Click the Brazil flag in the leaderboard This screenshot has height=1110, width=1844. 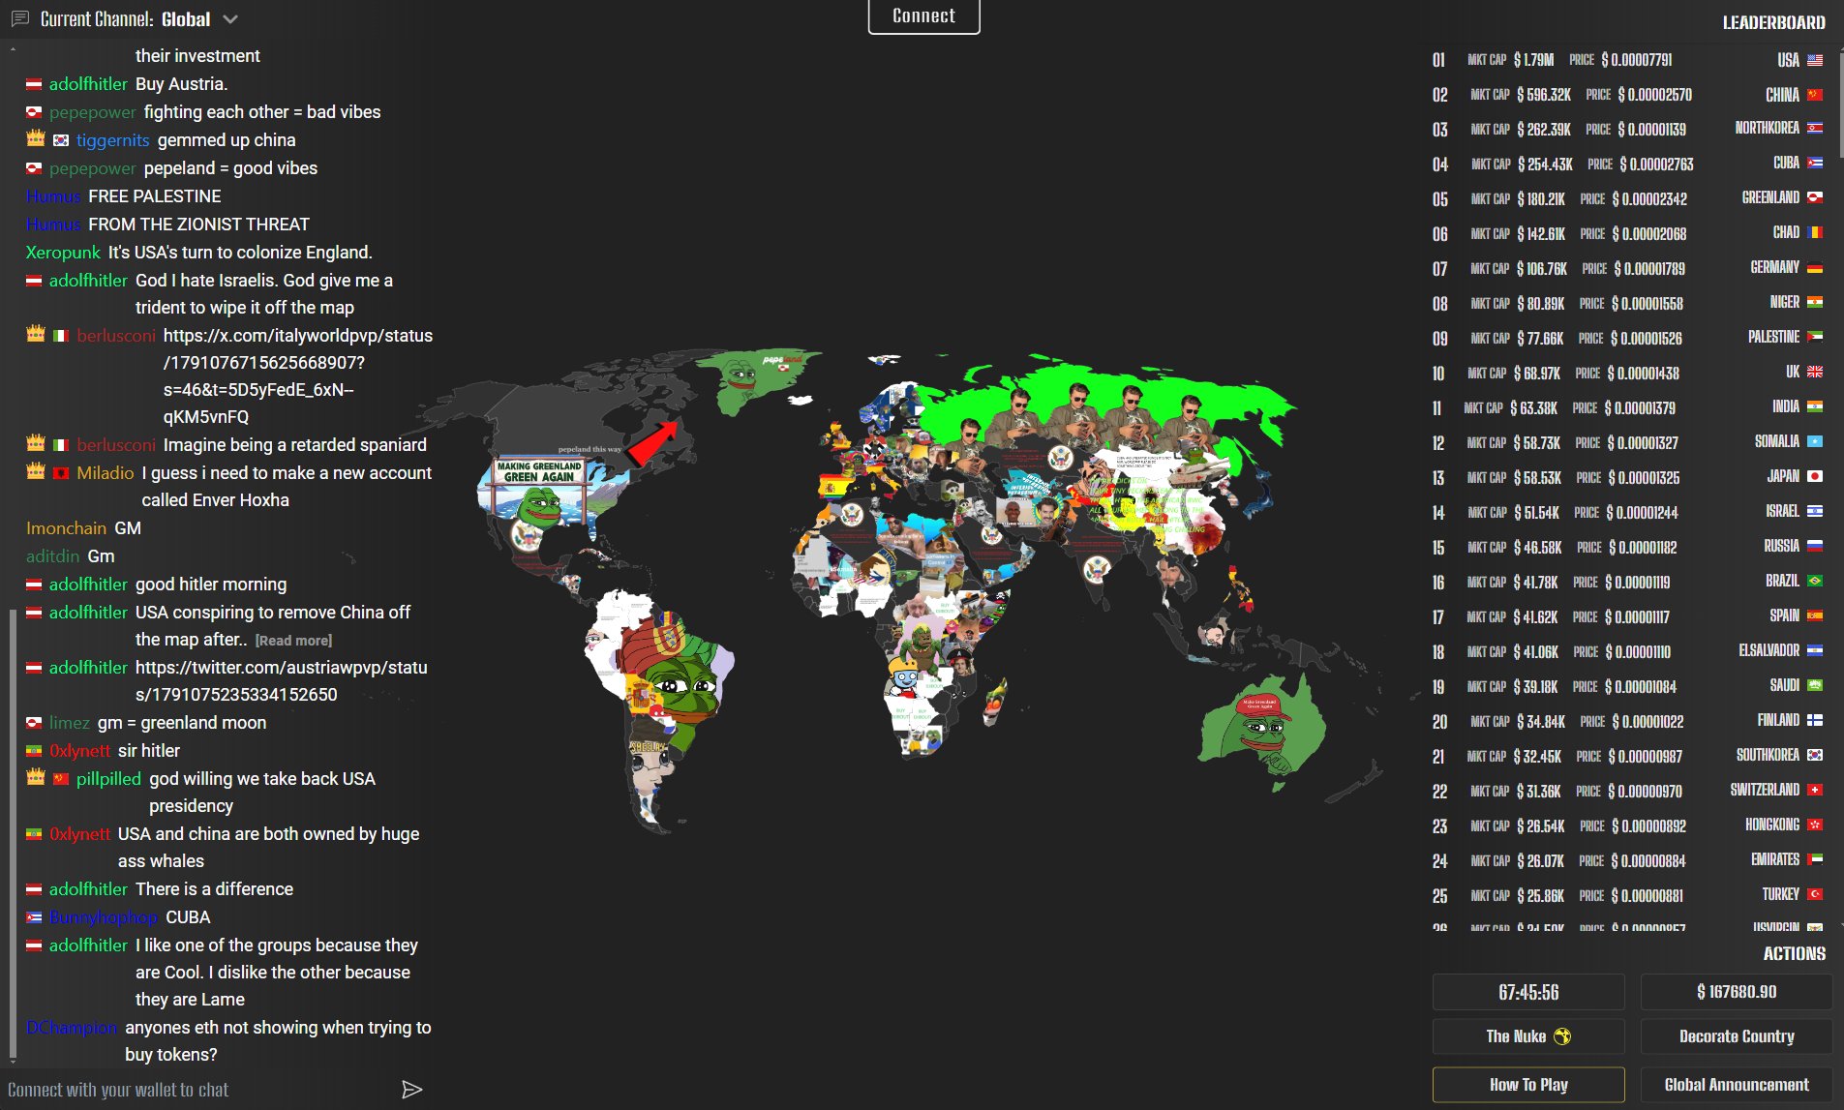point(1815,581)
